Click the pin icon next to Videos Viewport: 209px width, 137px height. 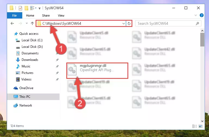57,79
